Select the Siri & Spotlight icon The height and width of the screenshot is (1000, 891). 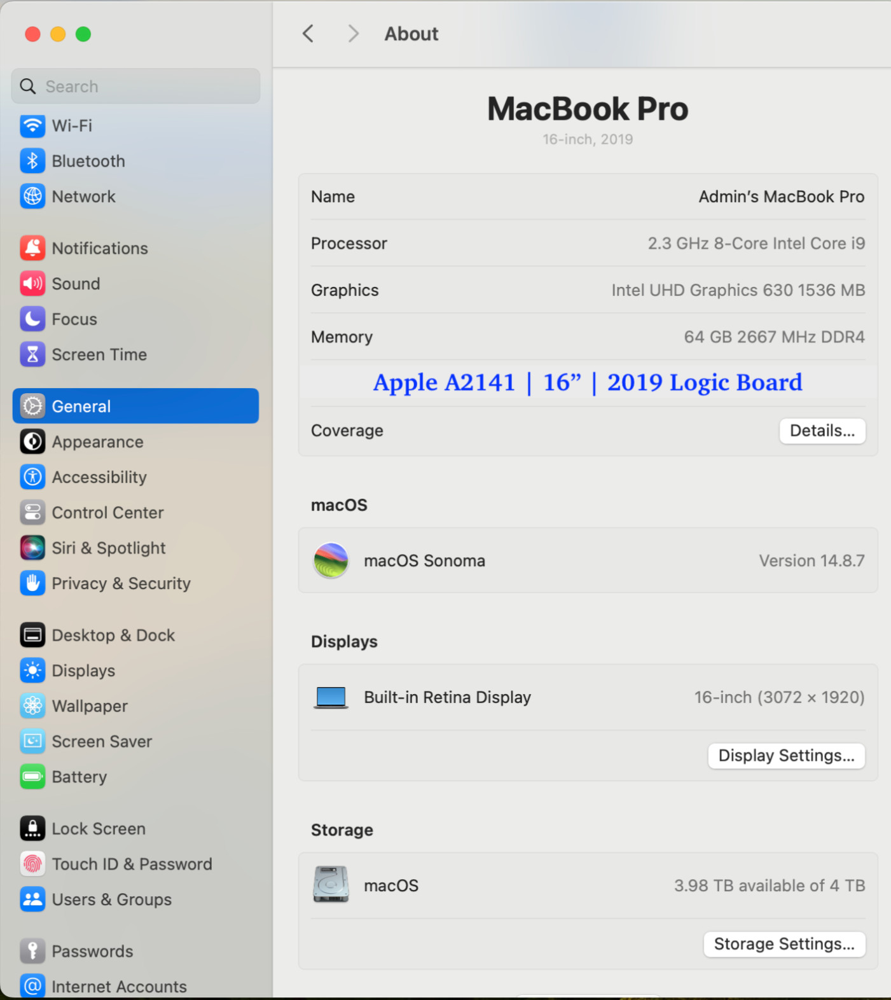32,548
